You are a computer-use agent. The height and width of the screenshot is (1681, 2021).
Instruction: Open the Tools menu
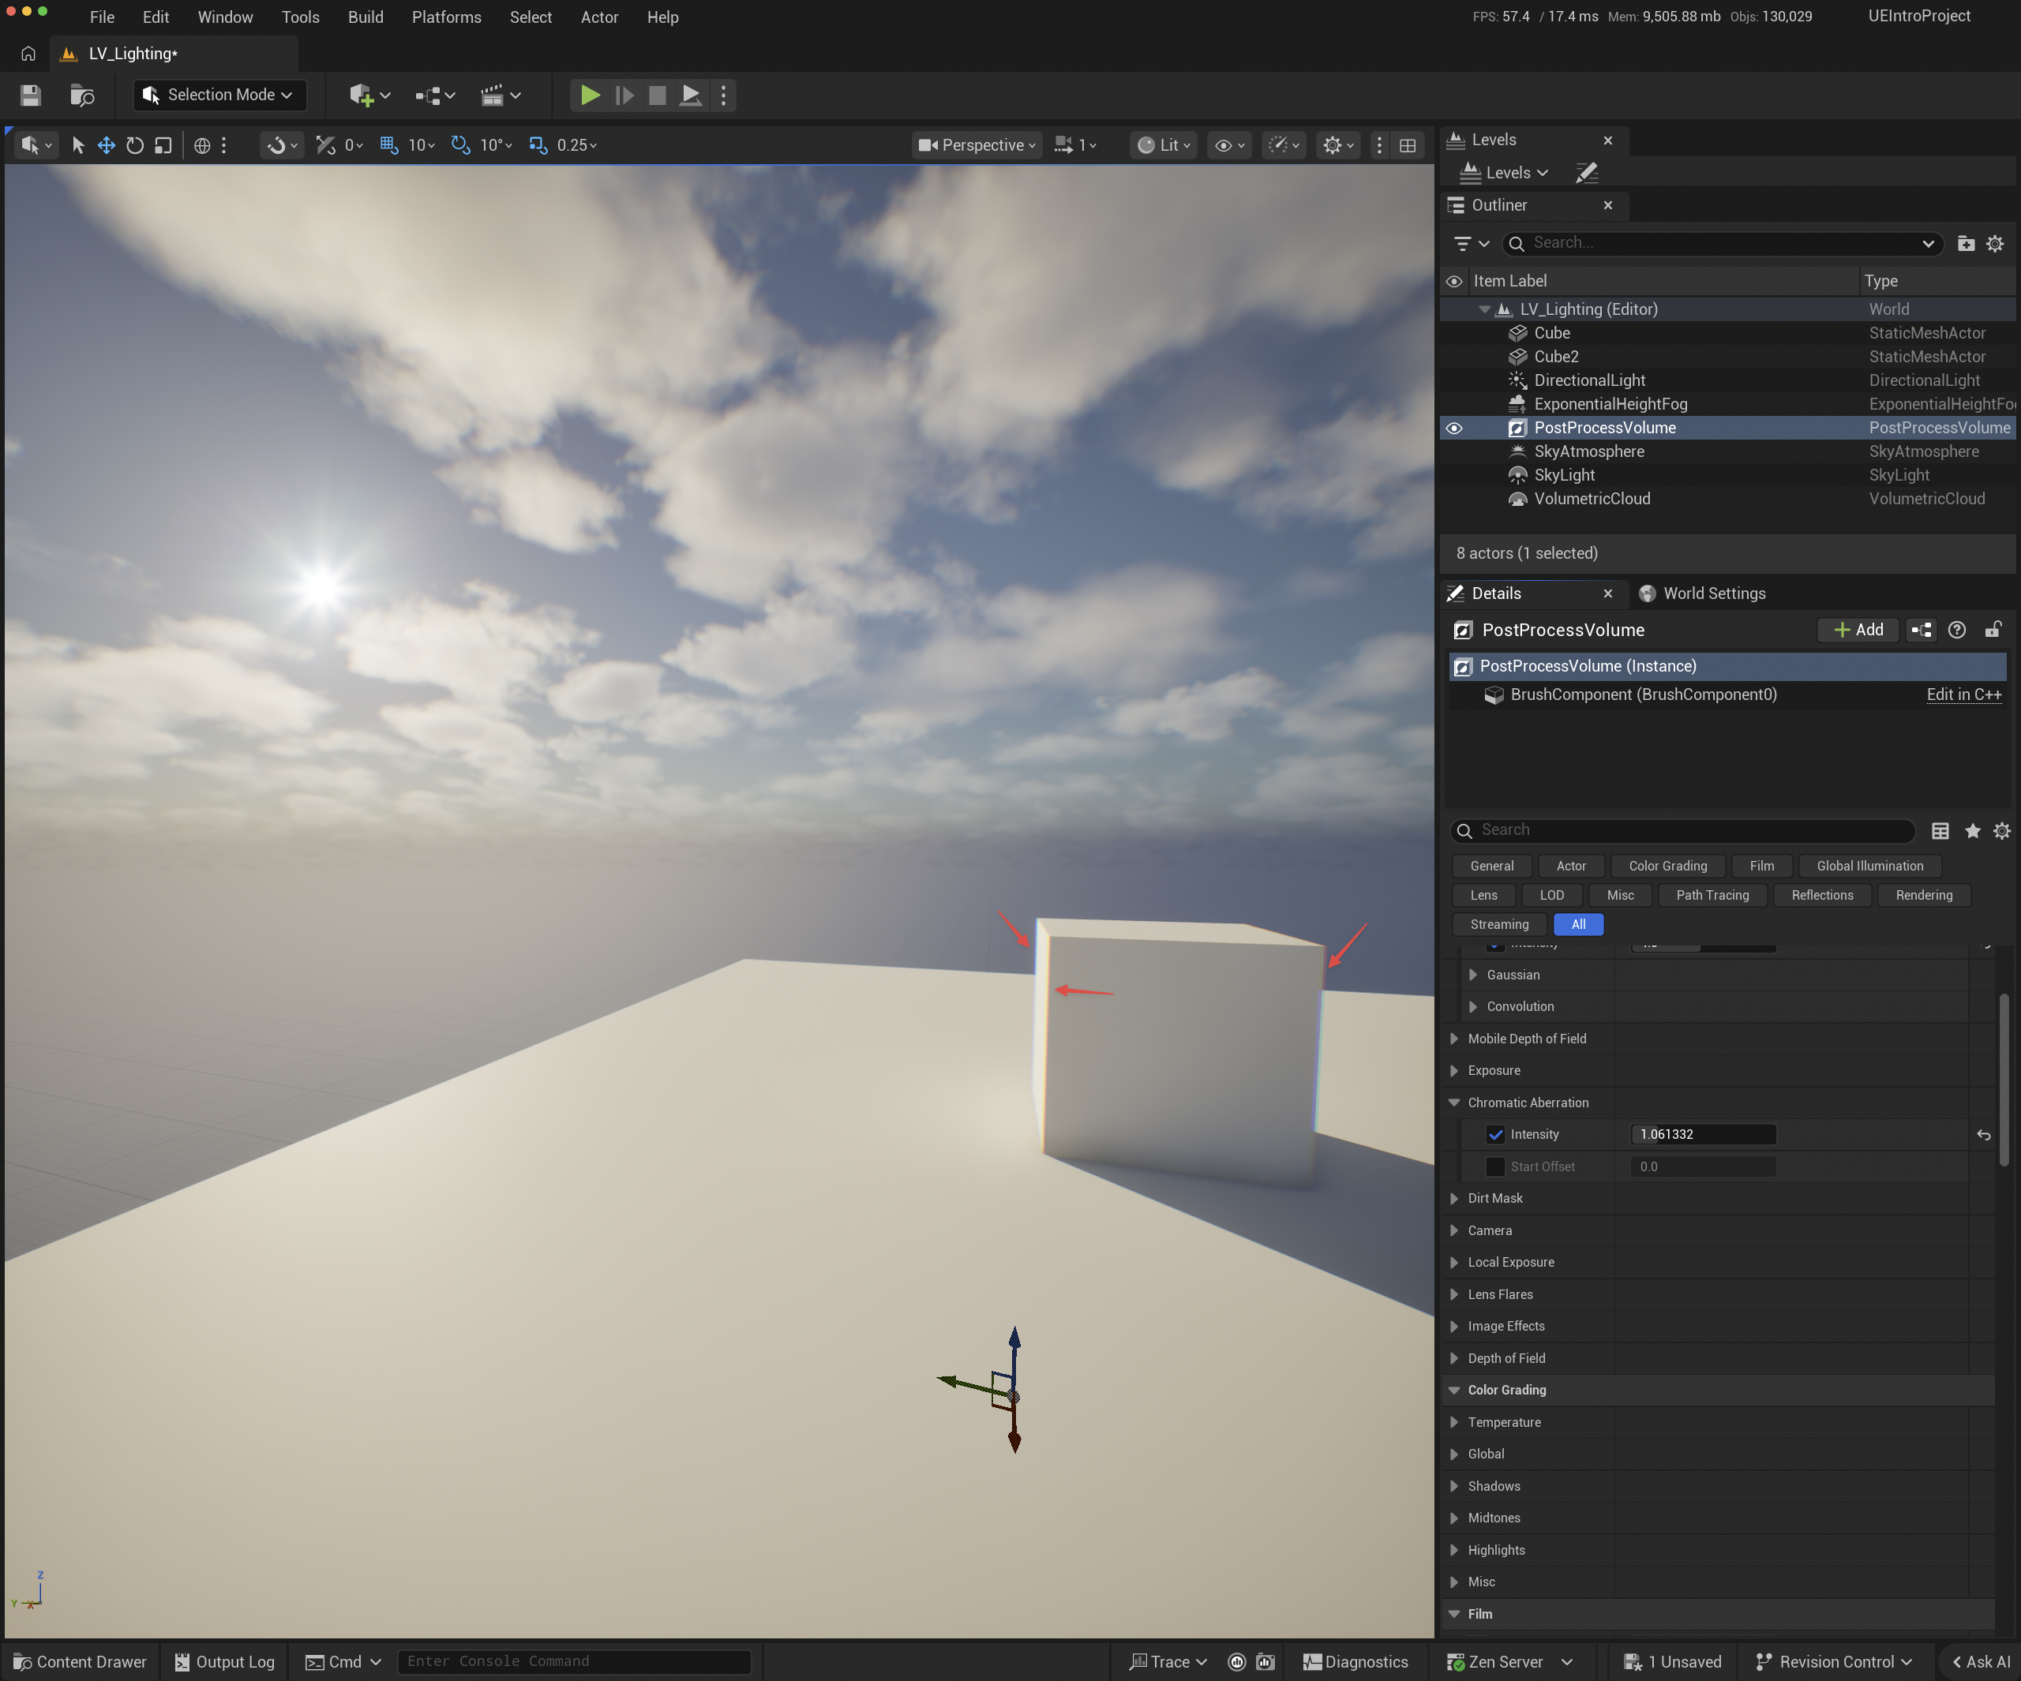pos(300,17)
